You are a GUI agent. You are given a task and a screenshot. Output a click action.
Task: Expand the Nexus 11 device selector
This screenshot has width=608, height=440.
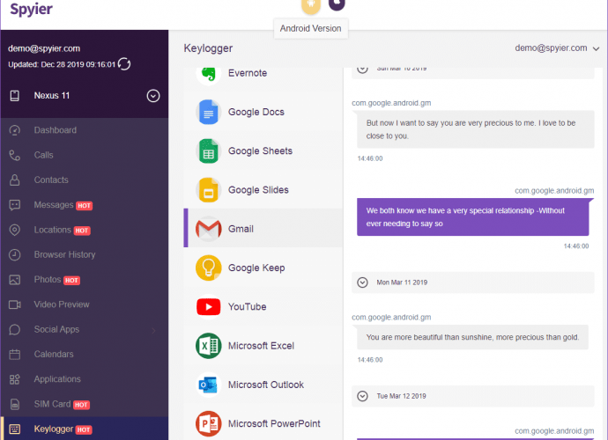pyautogui.click(x=153, y=96)
